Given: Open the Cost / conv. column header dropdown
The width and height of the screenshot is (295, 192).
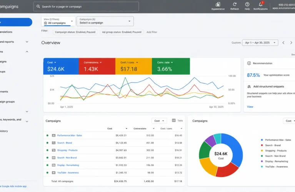Looking at the screenshot, I should (182, 129).
